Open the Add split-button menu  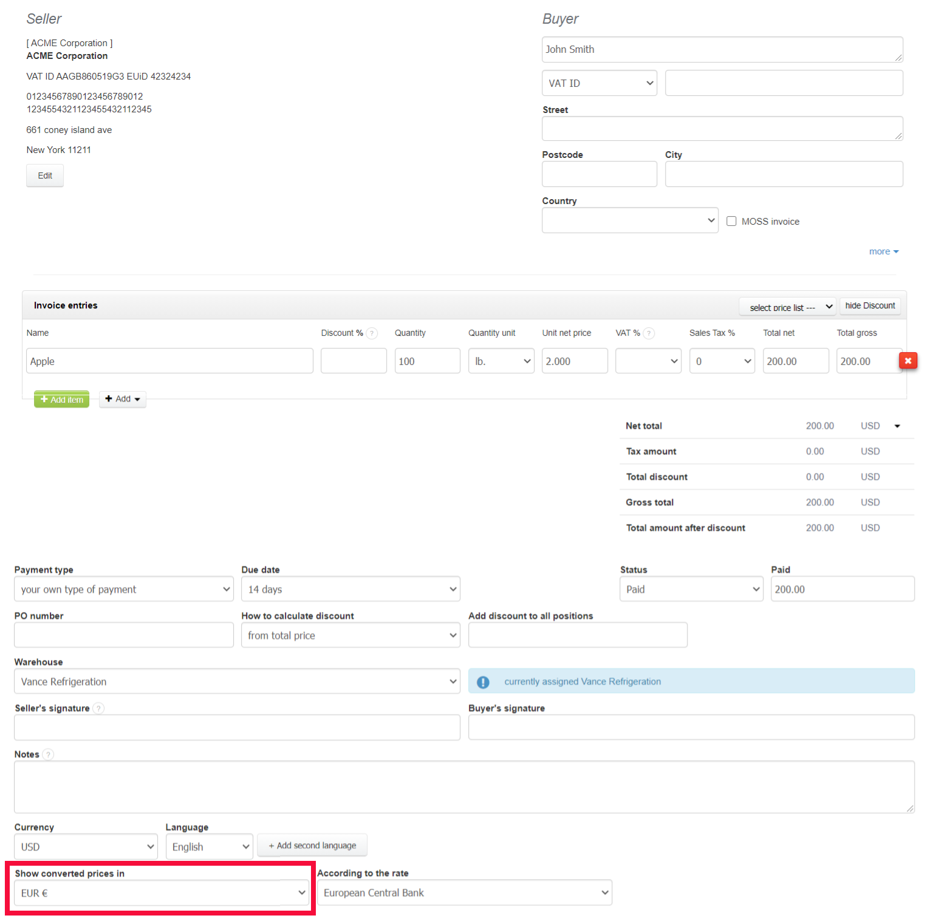tap(123, 399)
